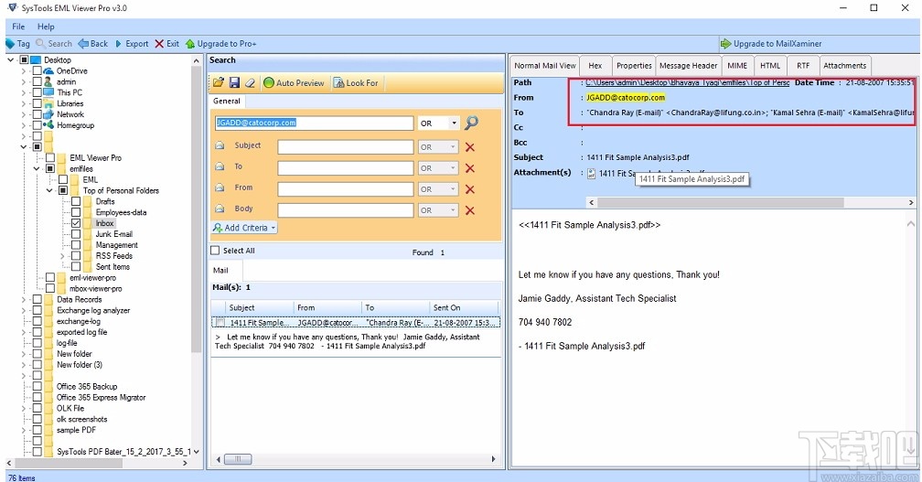Open the Body row OR dropdown

(452, 210)
